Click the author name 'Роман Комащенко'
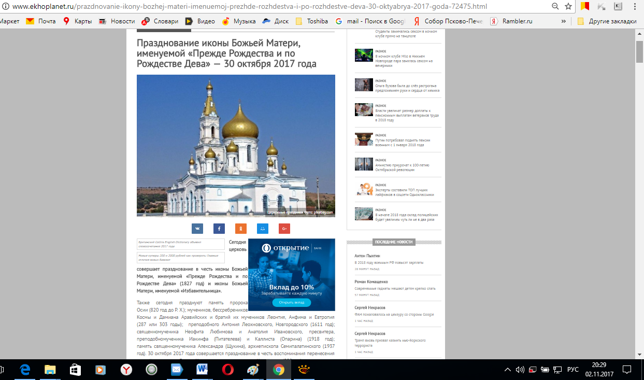Screen dimensions: 644x380 (371, 282)
